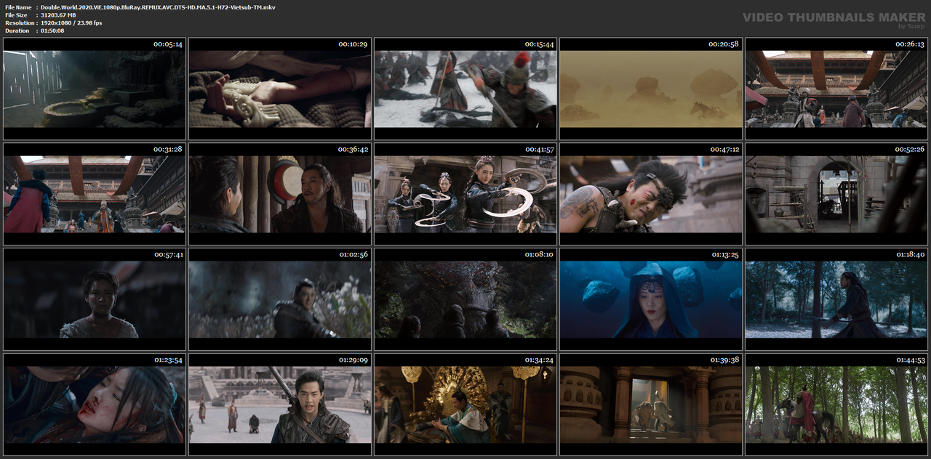
Task: Click the resolution value 1920x1080 / 23.98 fps
Action: (x=71, y=23)
